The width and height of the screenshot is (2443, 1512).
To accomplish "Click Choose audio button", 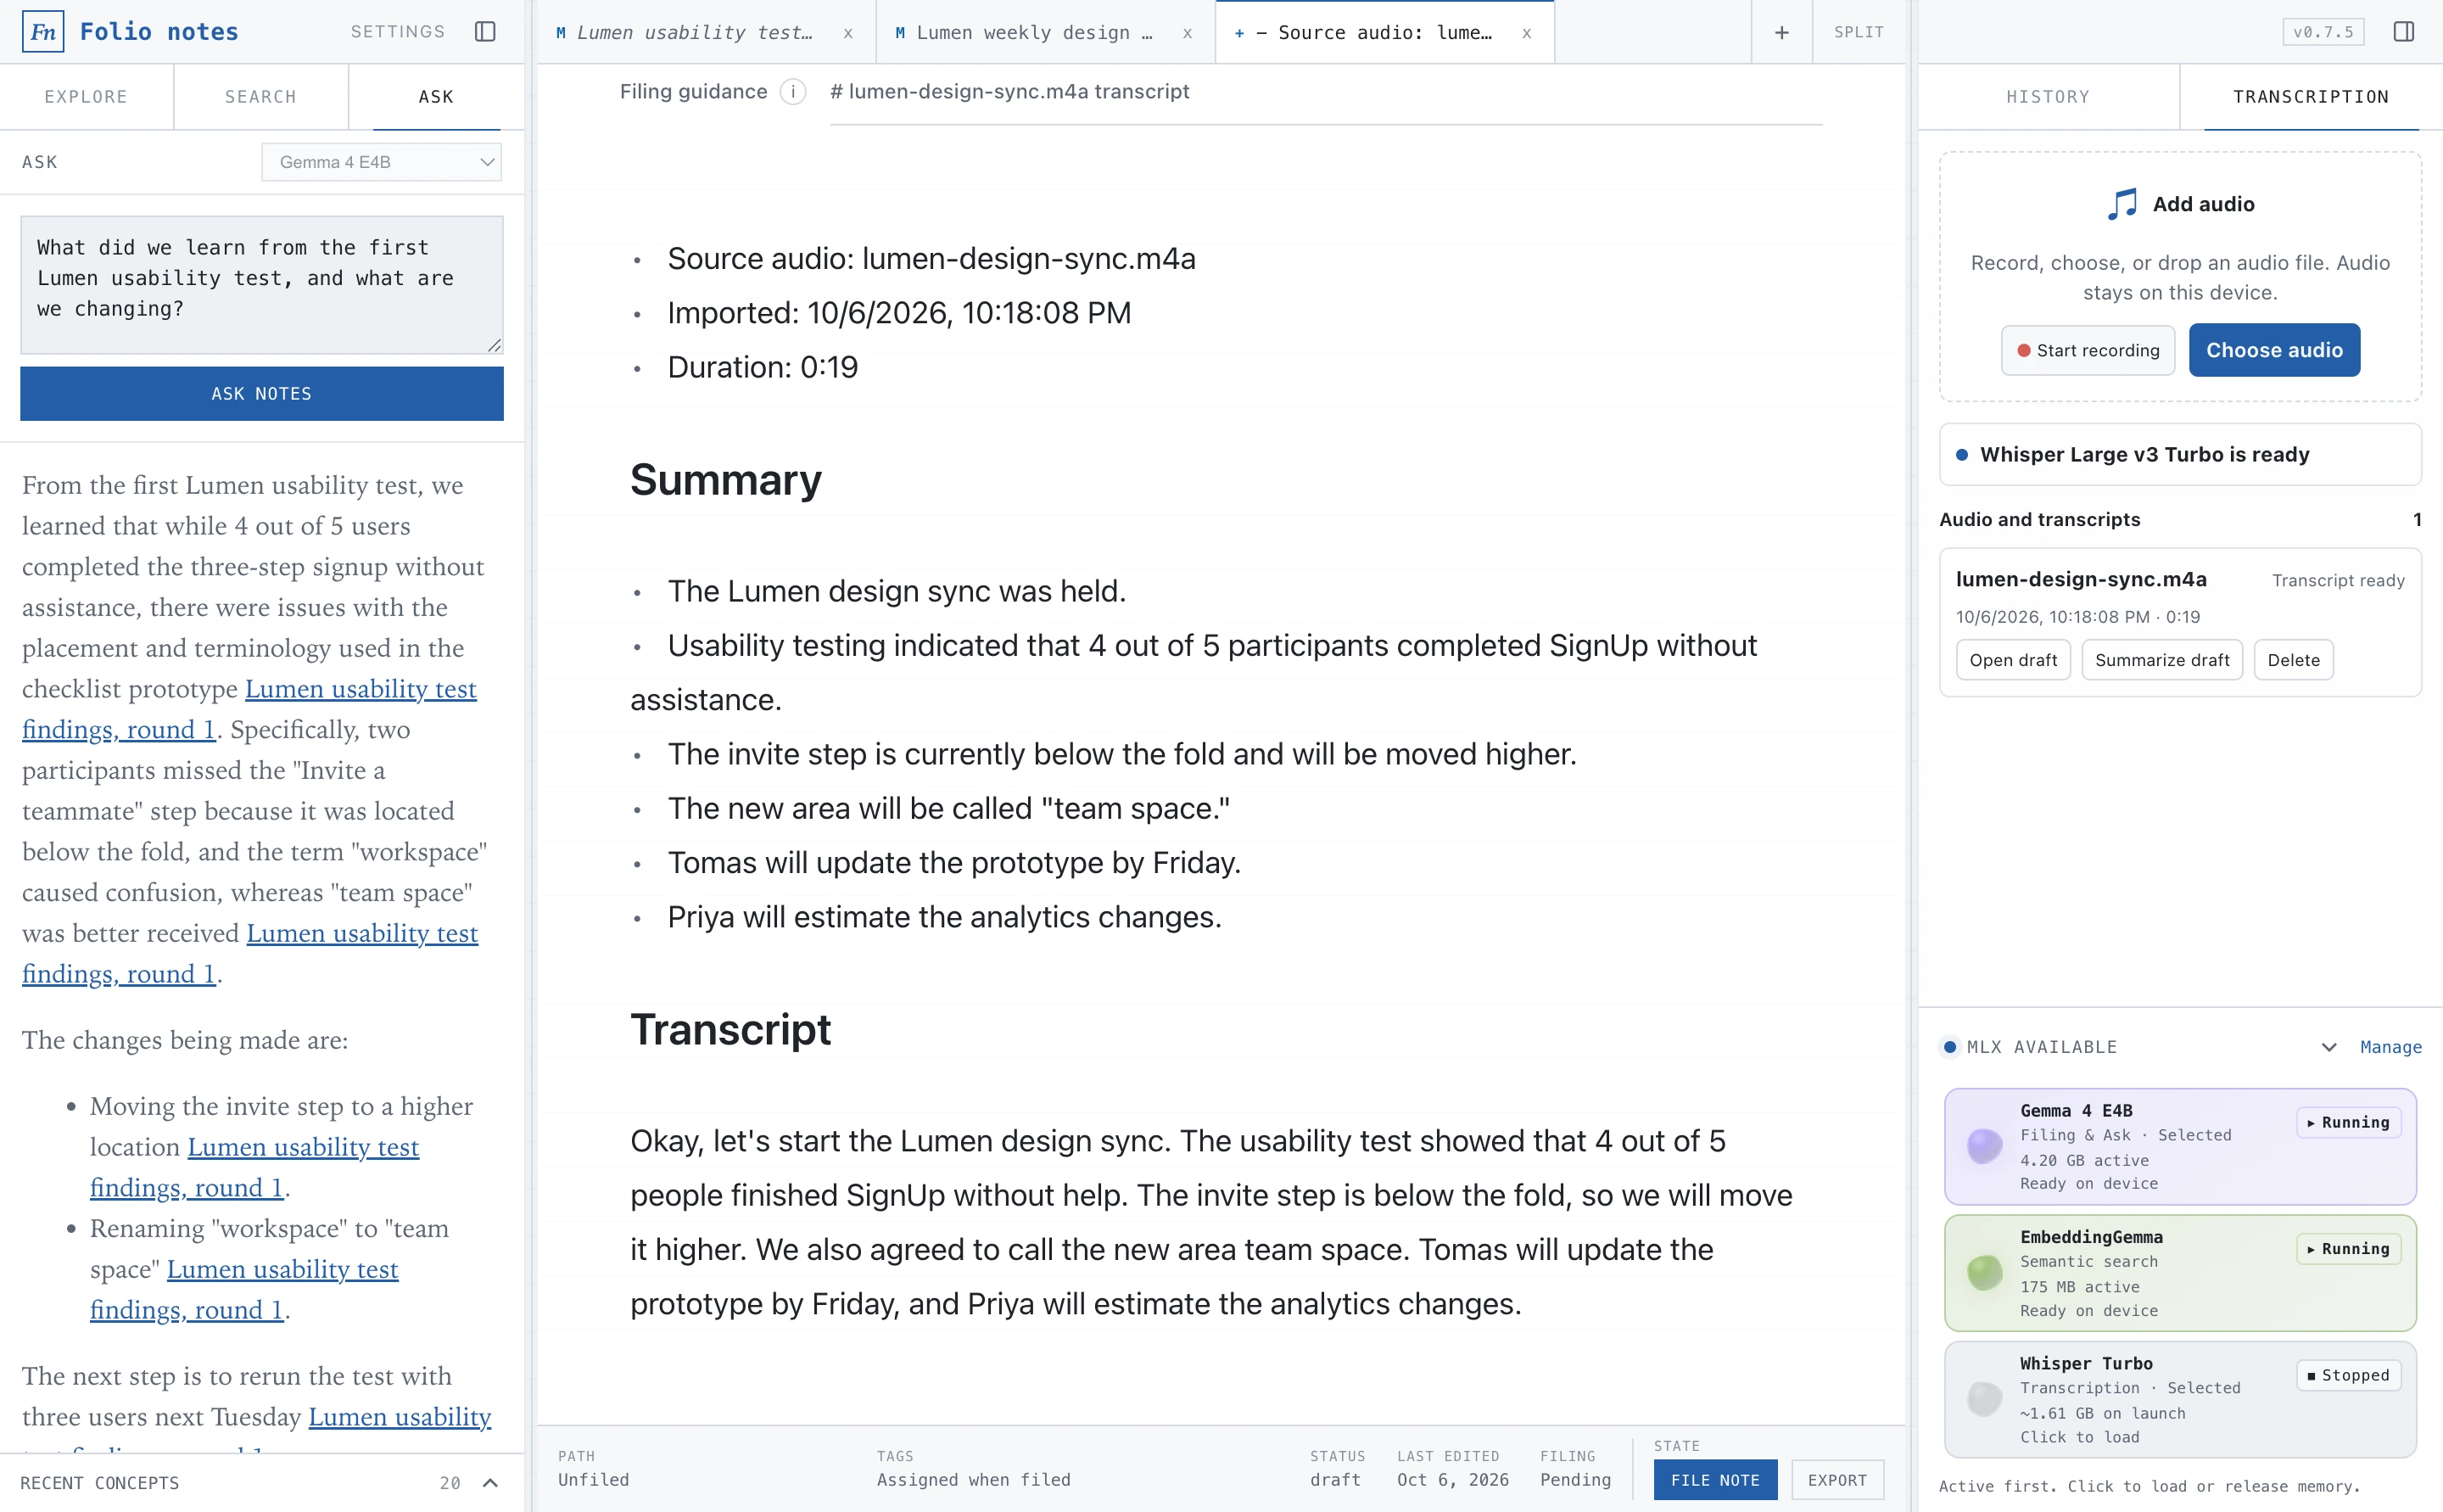I will click(2274, 350).
